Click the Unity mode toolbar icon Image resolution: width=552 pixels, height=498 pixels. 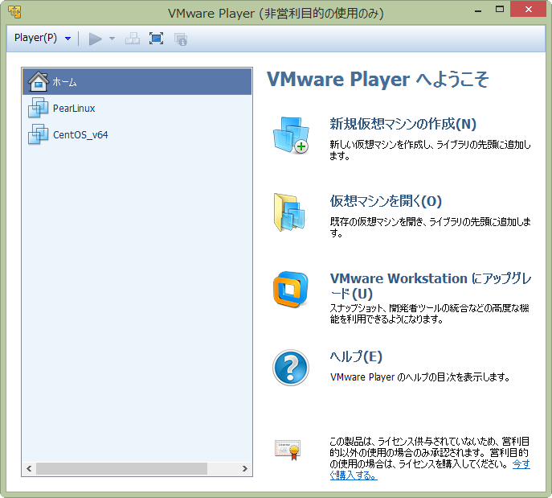click(x=181, y=39)
